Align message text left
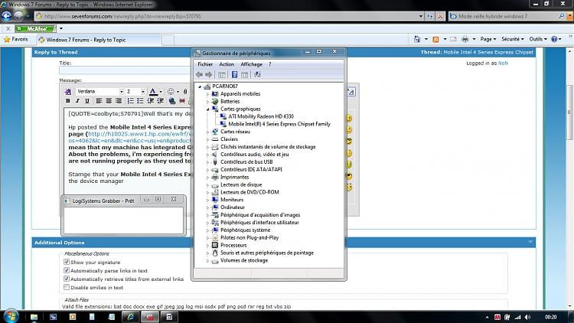 tap(99, 101)
